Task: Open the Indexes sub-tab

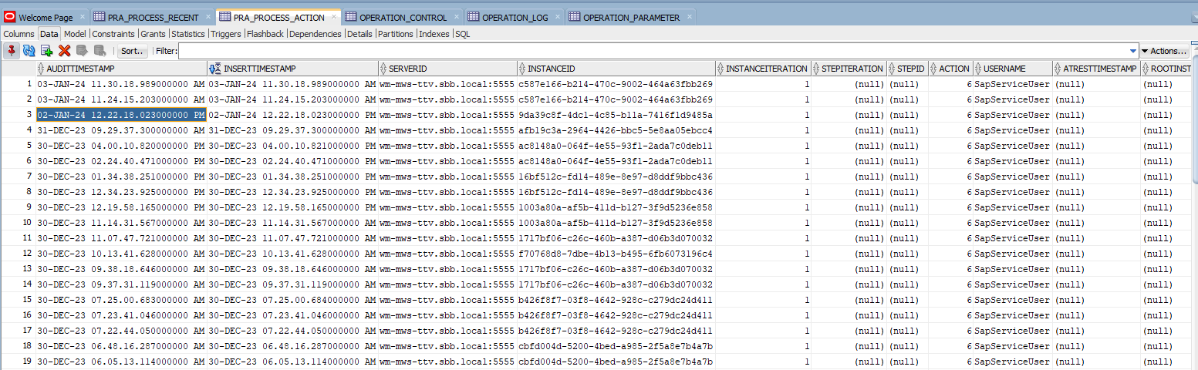Action: point(434,34)
